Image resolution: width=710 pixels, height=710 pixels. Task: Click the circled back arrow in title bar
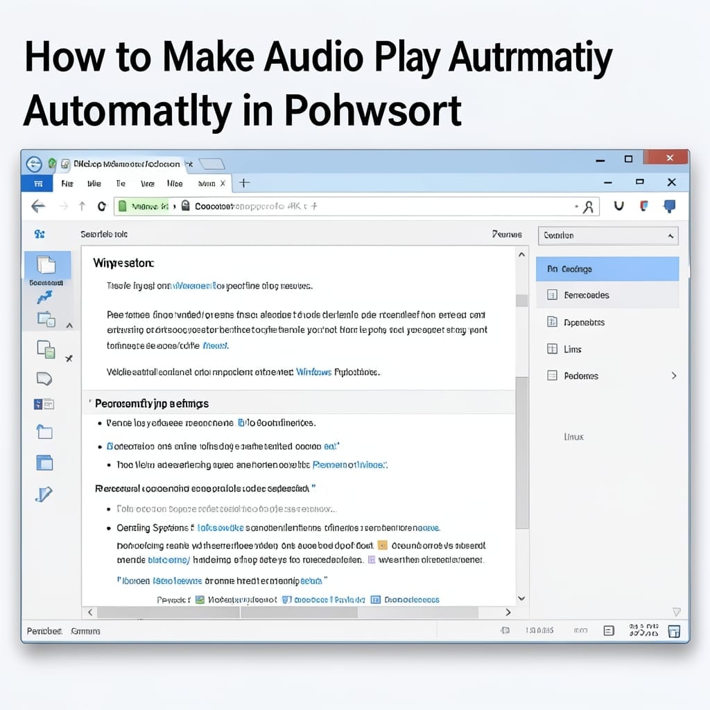pyautogui.click(x=34, y=164)
